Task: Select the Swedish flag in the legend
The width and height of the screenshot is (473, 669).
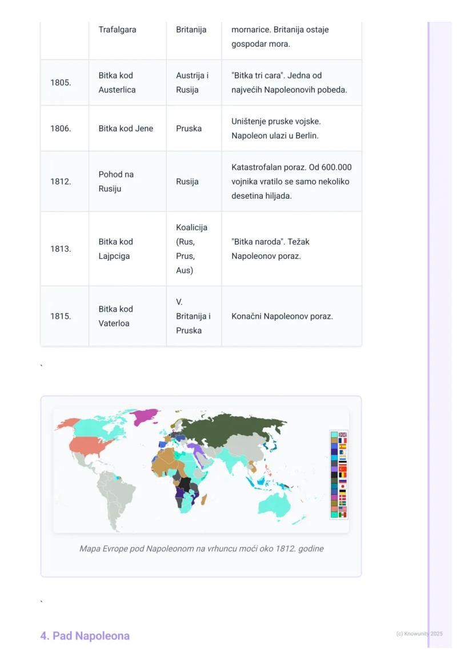Action: 343,503
